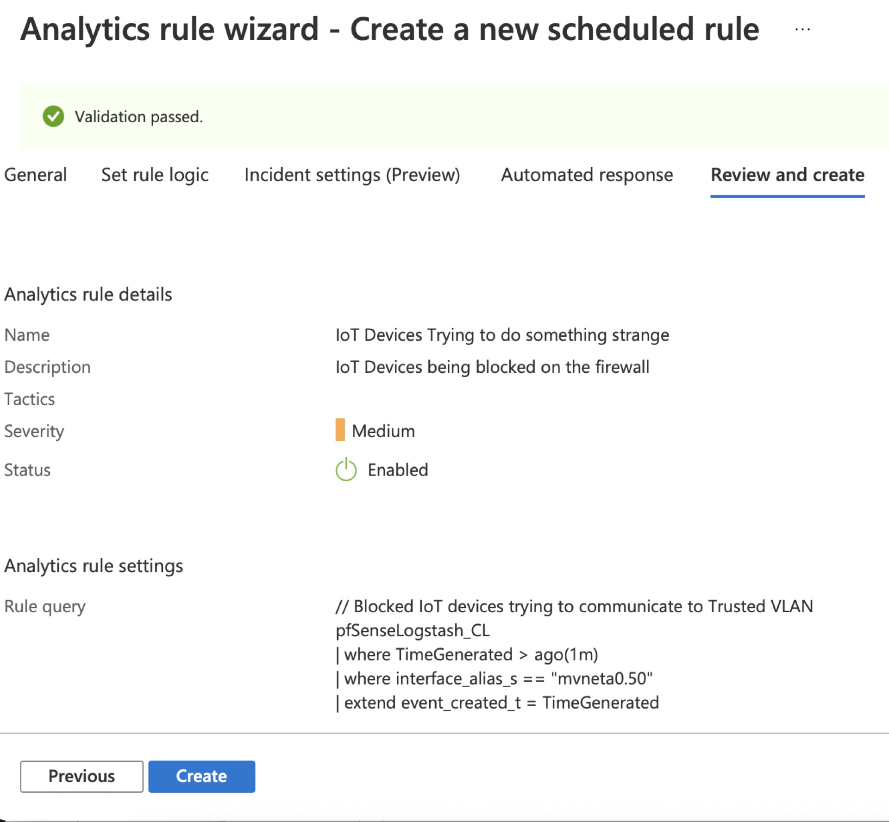The height and width of the screenshot is (822, 889).
Task: Select Review and create tab
Action: click(x=787, y=175)
